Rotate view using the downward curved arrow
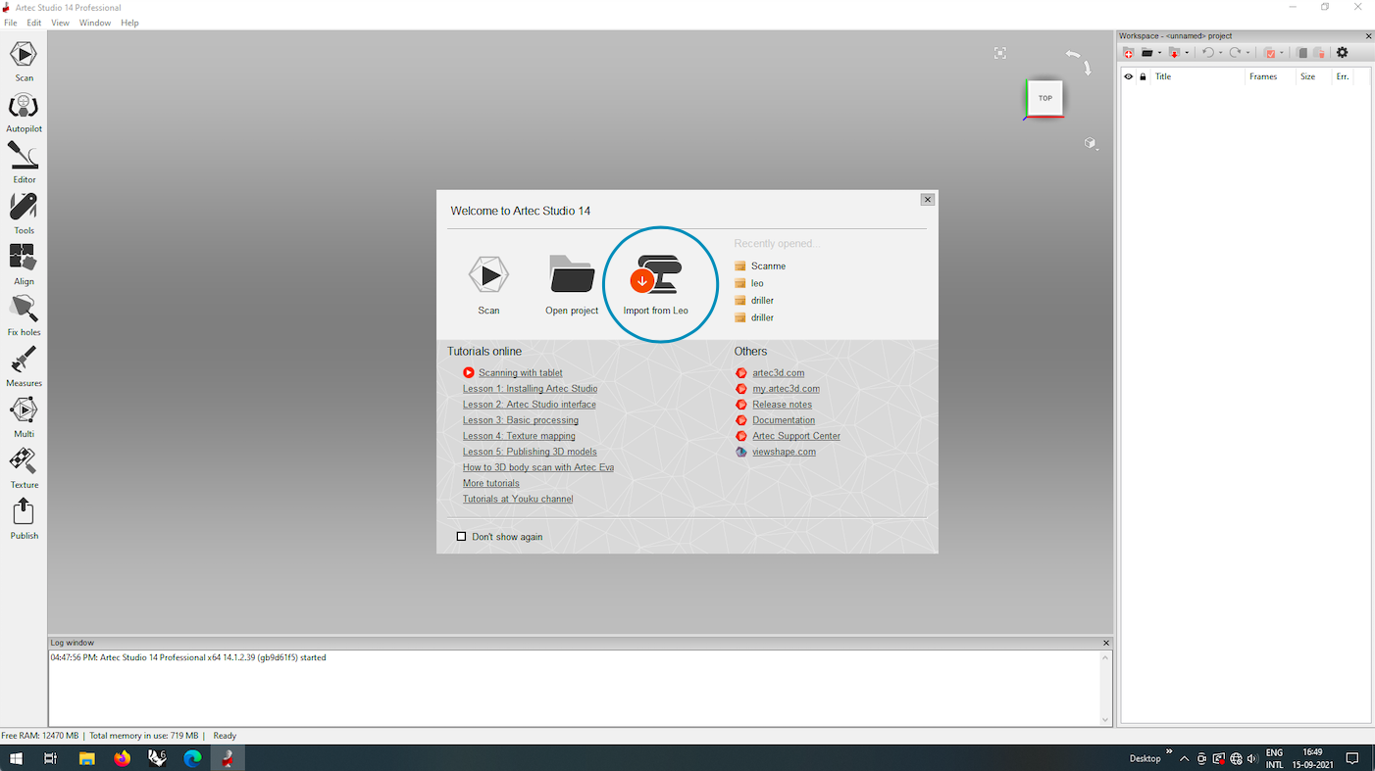This screenshot has height=771, width=1375. pyautogui.click(x=1087, y=68)
